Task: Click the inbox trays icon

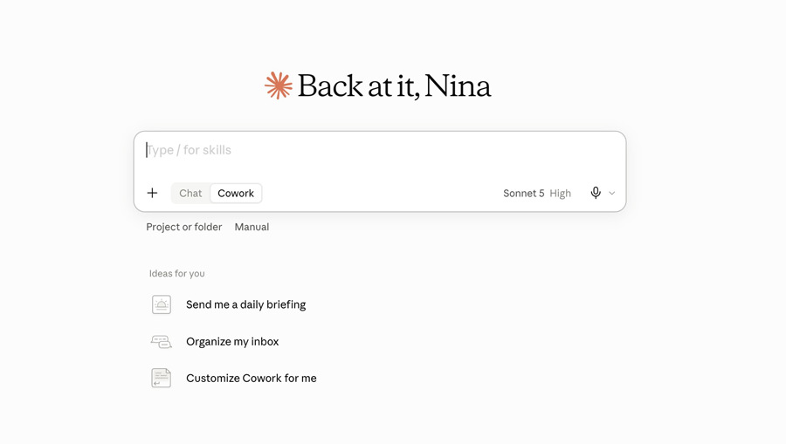Action: 162,341
